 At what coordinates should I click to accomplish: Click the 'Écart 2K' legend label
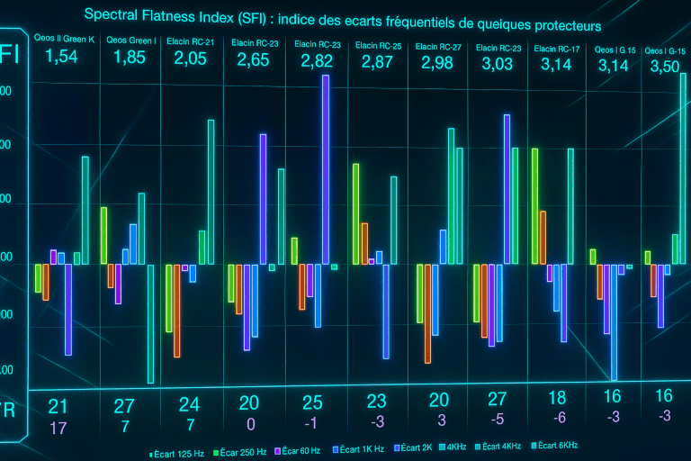pyautogui.click(x=417, y=447)
